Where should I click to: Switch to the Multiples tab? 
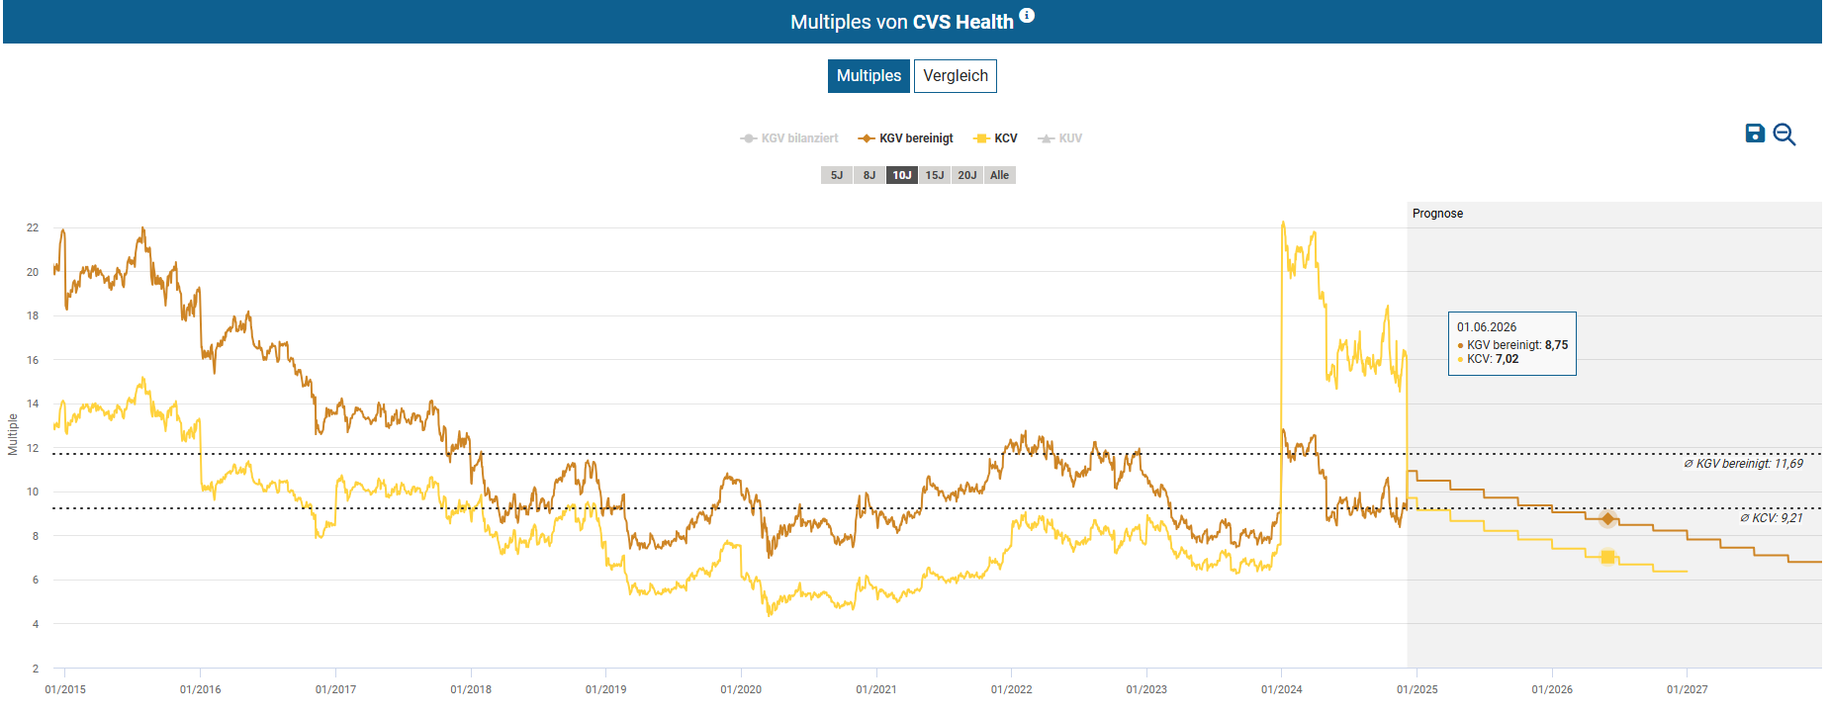click(869, 76)
